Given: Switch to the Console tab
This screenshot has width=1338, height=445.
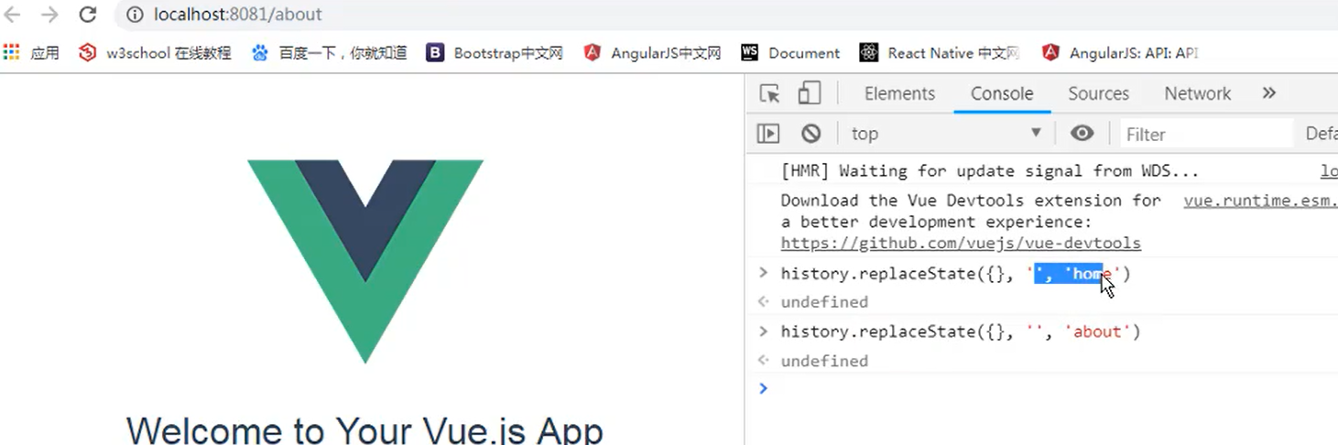Looking at the screenshot, I should [x=1002, y=93].
